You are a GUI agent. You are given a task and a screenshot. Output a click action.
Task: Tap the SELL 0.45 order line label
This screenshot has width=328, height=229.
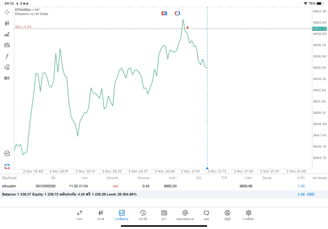23,27
